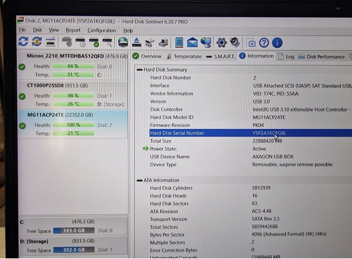The width and height of the screenshot is (352, 259).
Task: Click the 'SATA Rev 3.3' value
Action: coord(265,219)
